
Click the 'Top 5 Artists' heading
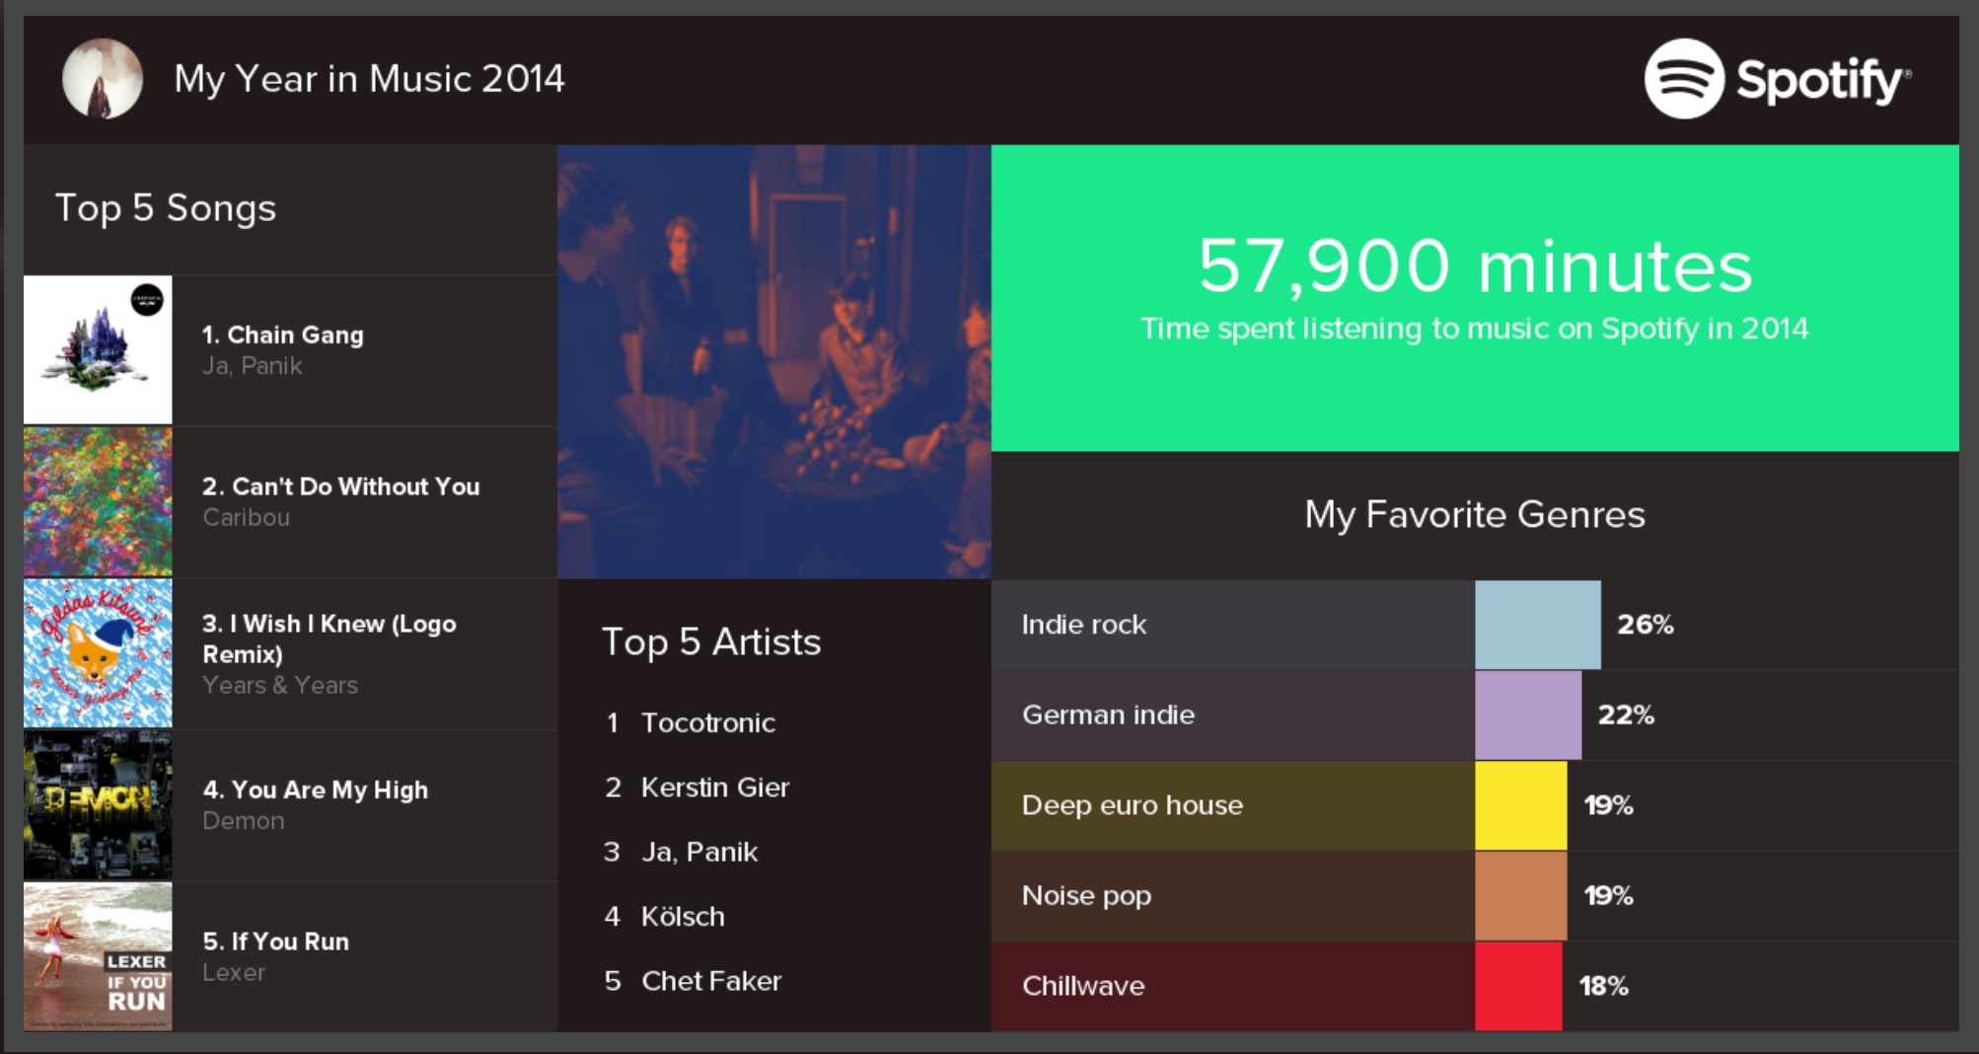click(x=711, y=642)
